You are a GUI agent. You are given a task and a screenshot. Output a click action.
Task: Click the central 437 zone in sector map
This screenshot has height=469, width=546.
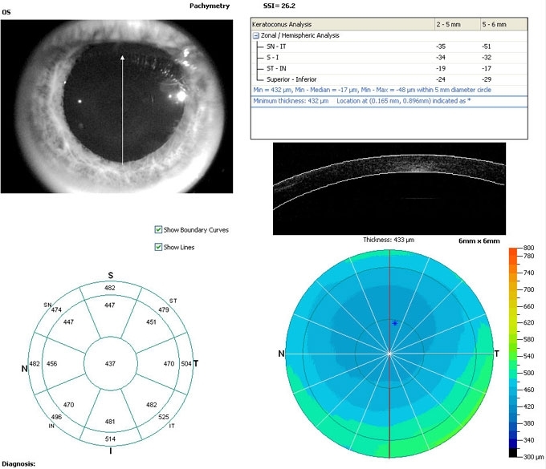click(x=111, y=365)
